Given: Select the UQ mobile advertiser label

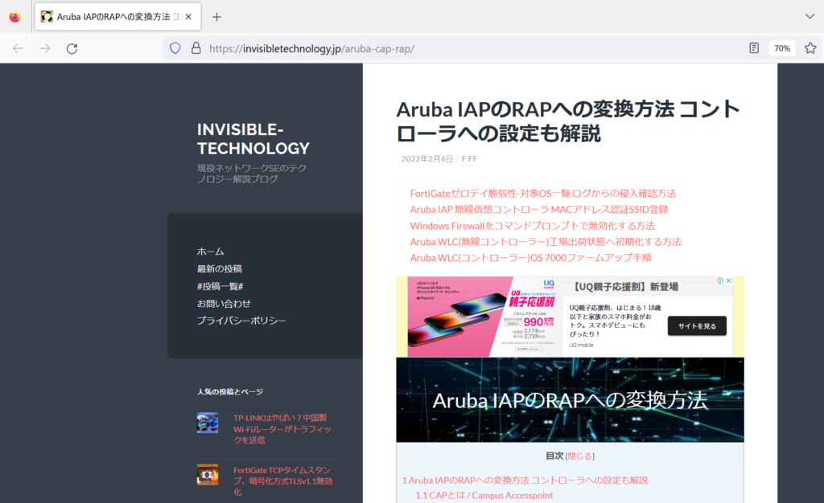Looking at the screenshot, I should (581, 346).
